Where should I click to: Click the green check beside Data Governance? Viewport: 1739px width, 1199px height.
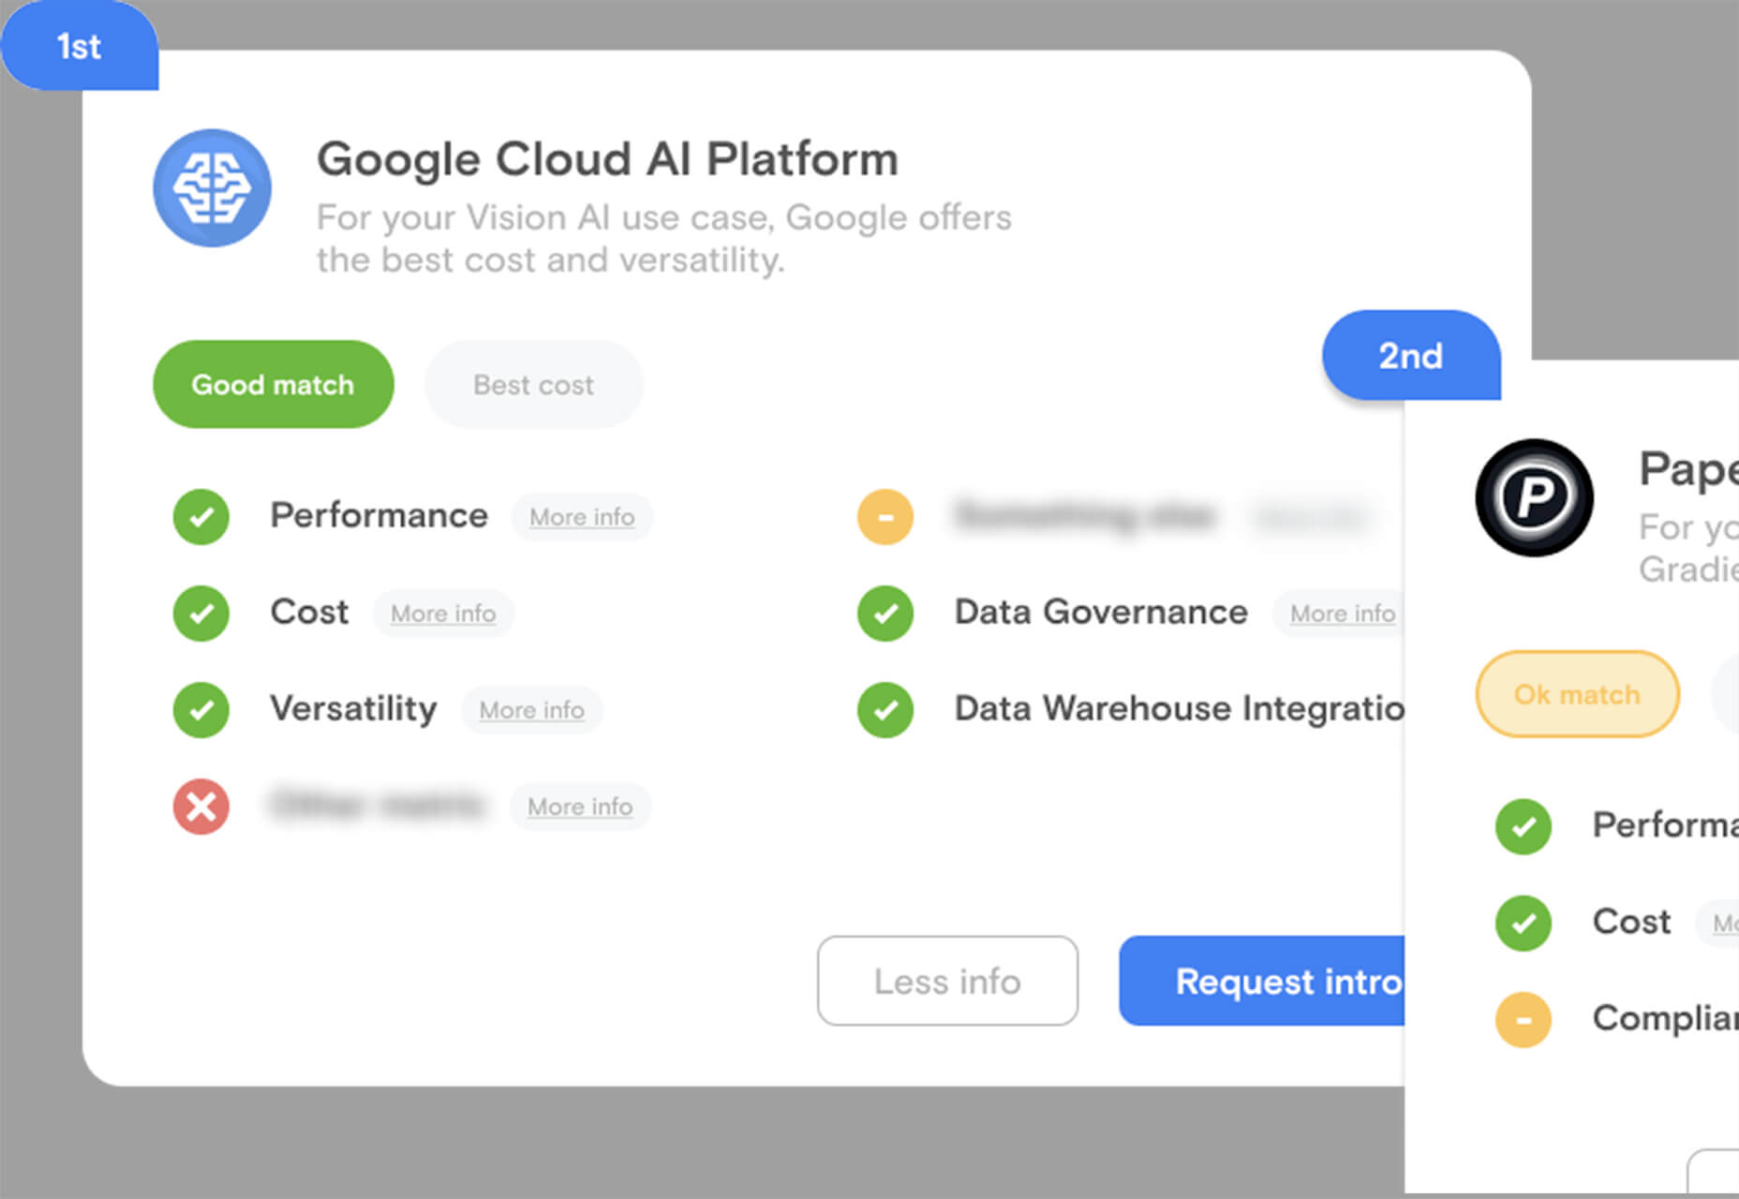pyautogui.click(x=885, y=614)
